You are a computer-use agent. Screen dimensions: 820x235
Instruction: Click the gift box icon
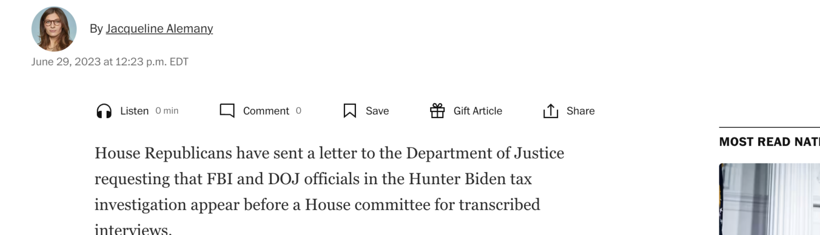437,111
